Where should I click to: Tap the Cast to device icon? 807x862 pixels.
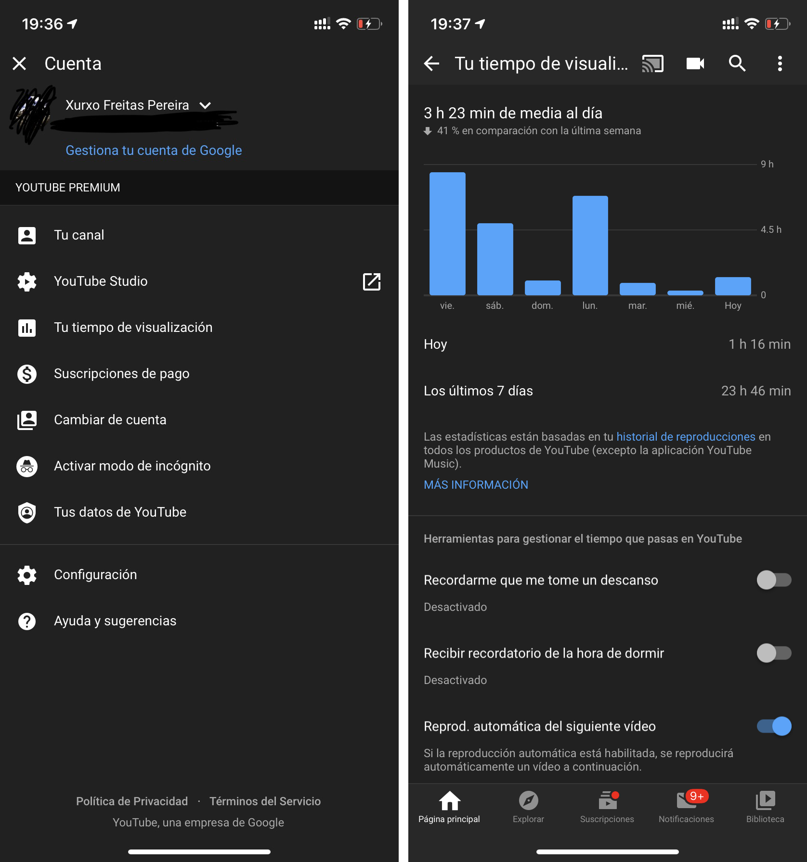coord(652,63)
